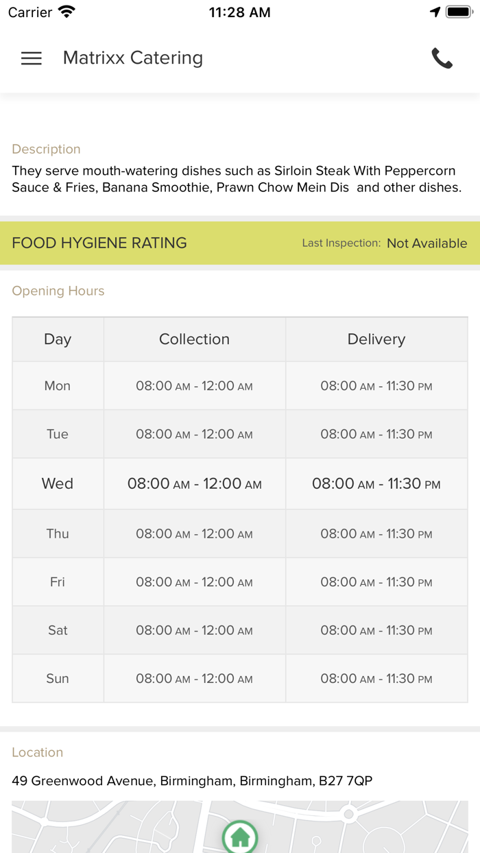Tap the battery indicator icon
The height and width of the screenshot is (853, 480).
click(458, 10)
